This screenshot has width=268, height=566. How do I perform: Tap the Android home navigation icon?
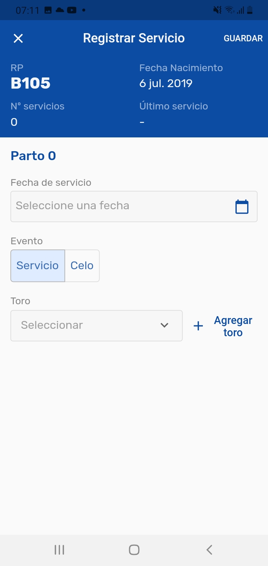coord(134,550)
